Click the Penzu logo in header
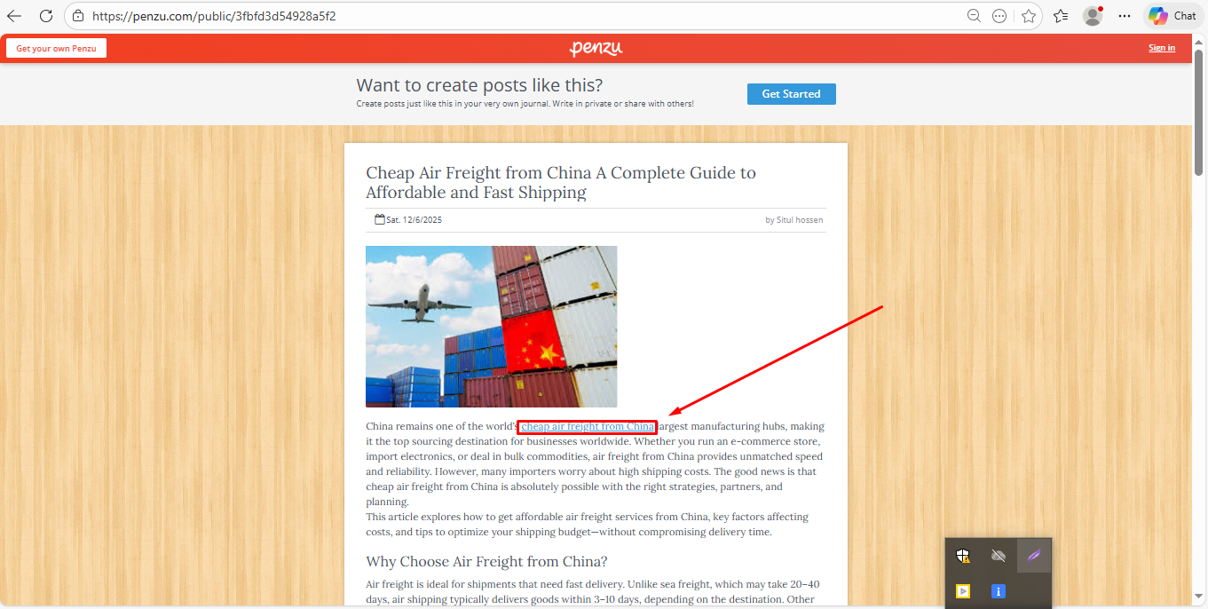1208x609 pixels. click(x=596, y=48)
